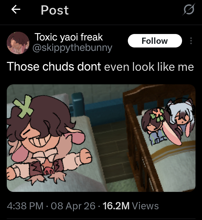View the 16.2M views count
The width and height of the screenshot is (202, 220).
point(116,206)
